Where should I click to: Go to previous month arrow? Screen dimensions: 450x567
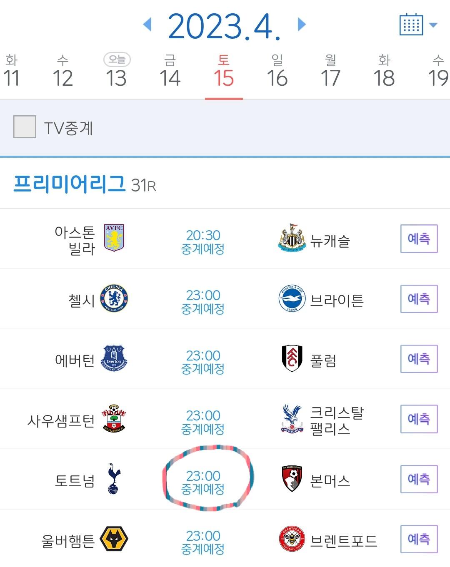tap(147, 25)
